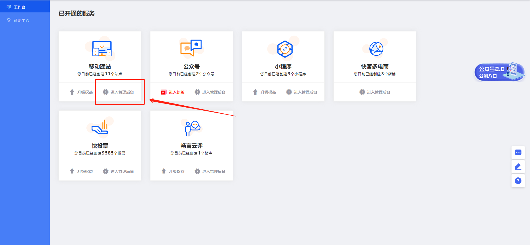Enter 快客多电商 management backend
Image resolution: width=530 pixels, height=245 pixels.
[x=375, y=92]
